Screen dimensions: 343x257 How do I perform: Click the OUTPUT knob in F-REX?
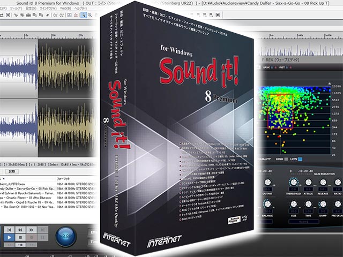point(267,182)
